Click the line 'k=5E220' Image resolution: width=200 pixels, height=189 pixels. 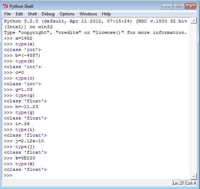[x=25, y=158]
